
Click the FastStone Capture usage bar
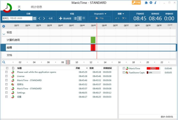point(154,72)
